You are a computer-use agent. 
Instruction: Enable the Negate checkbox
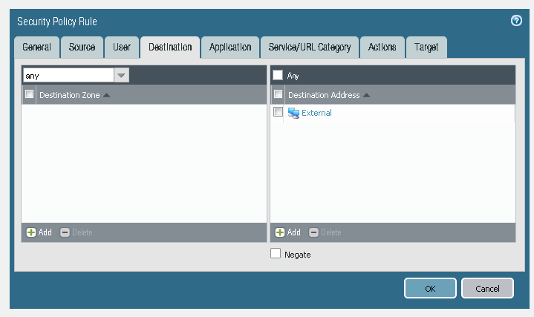click(x=276, y=253)
